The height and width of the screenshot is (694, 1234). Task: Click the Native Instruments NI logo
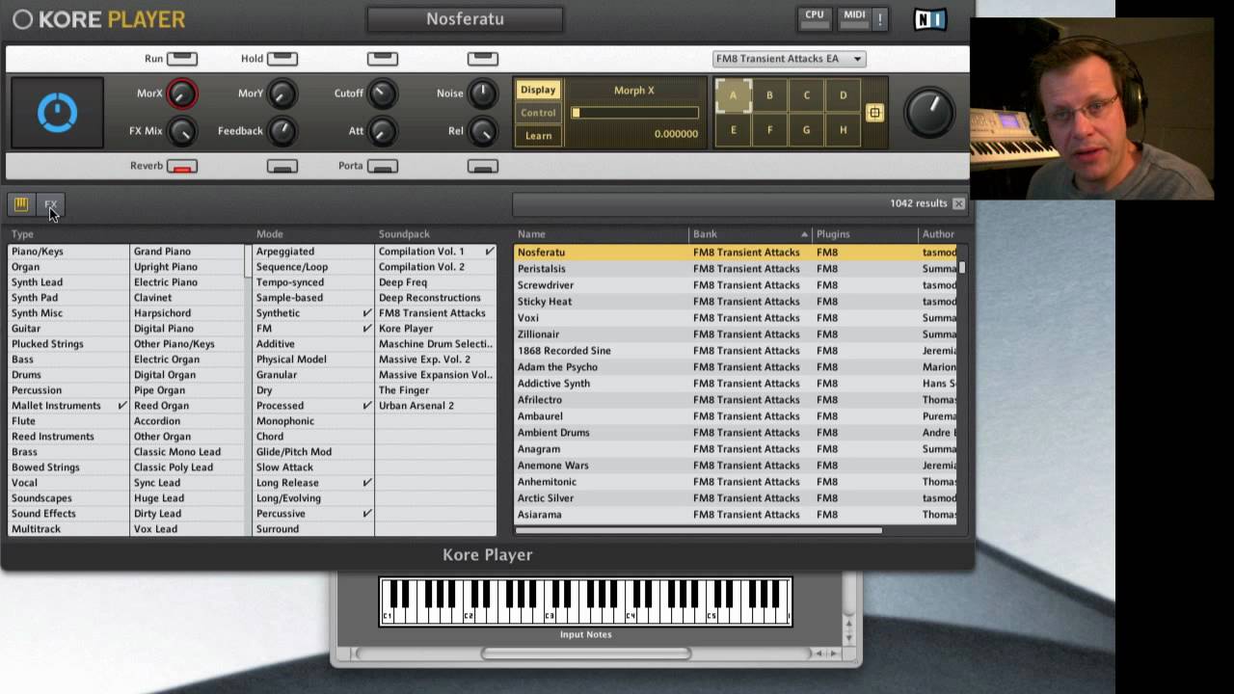coord(929,18)
